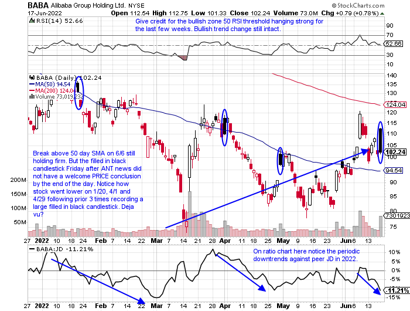The width and height of the screenshot is (410, 311).
Task: Click the volume bars icon in the price legend
Action: (x=32, y=97)
